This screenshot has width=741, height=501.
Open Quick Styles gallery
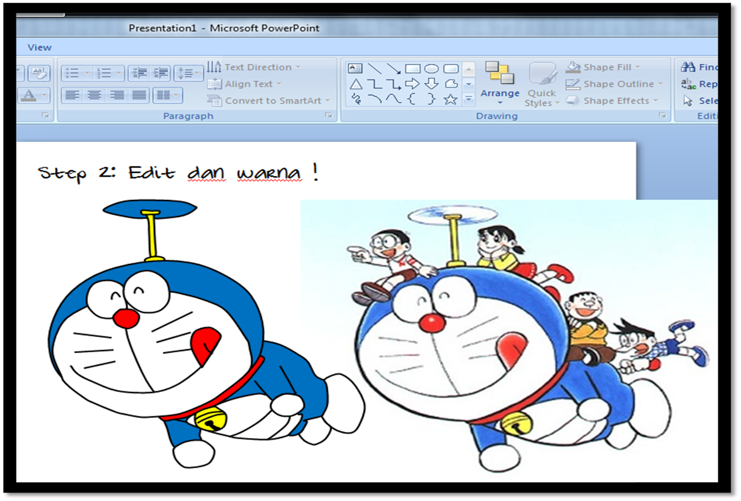tap(542, 84)
